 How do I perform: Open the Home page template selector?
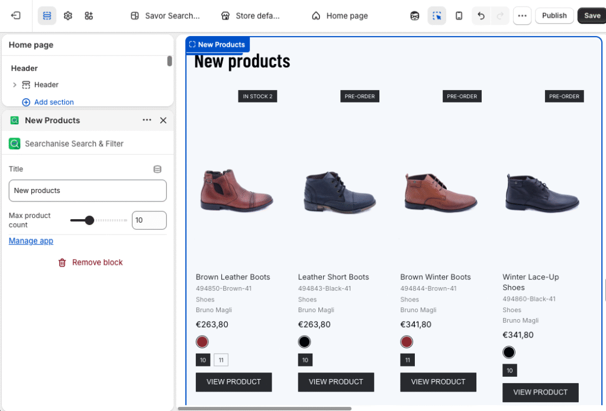(340, 16)
